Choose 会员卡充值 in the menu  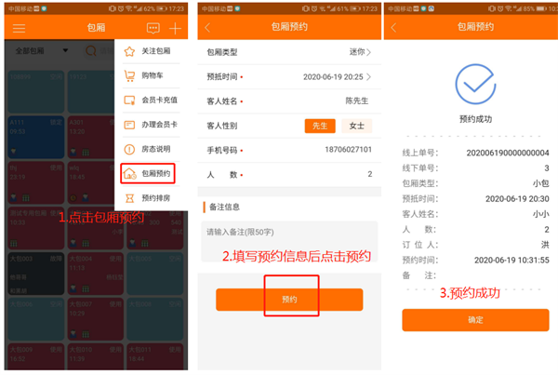pyautogui.click(x=151, y=100)
